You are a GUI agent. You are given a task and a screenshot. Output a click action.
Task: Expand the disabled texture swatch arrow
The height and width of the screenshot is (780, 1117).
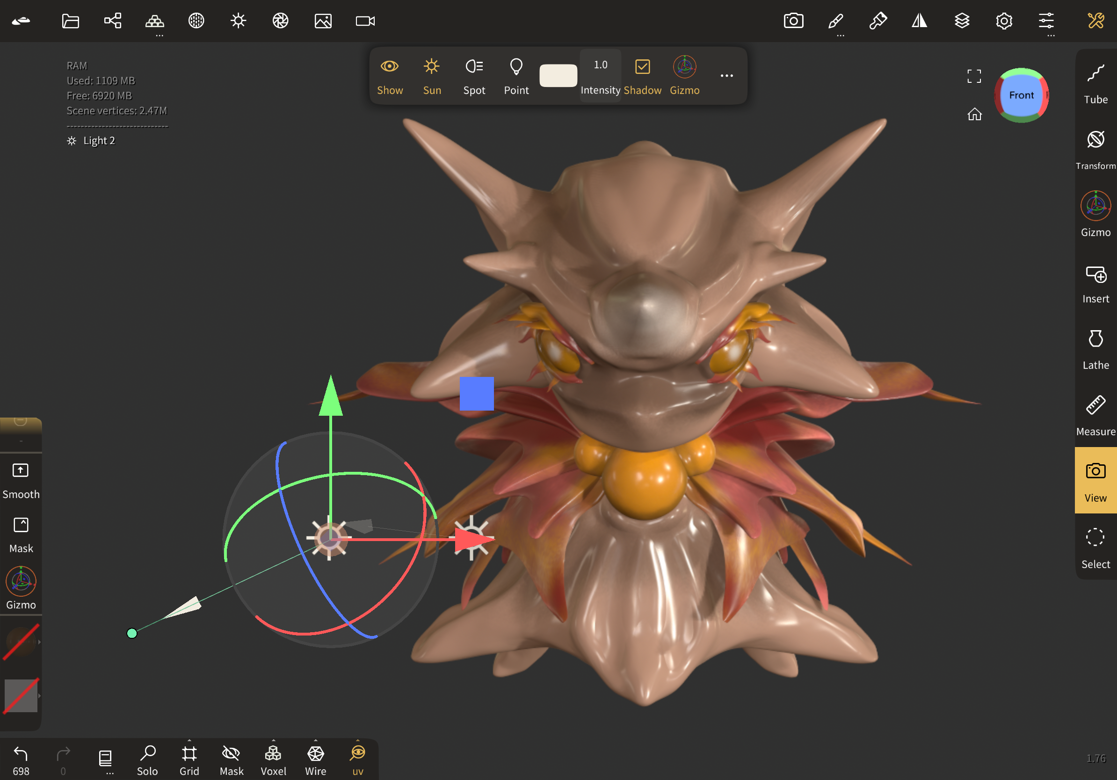coord(39,695)
